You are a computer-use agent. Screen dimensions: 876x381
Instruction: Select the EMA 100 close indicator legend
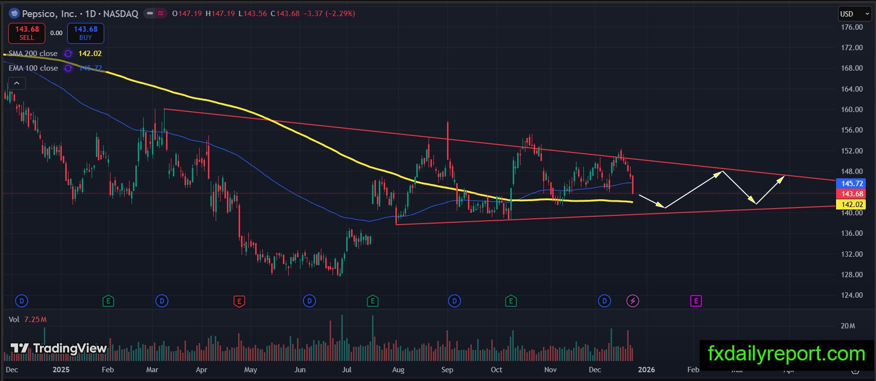33,68
